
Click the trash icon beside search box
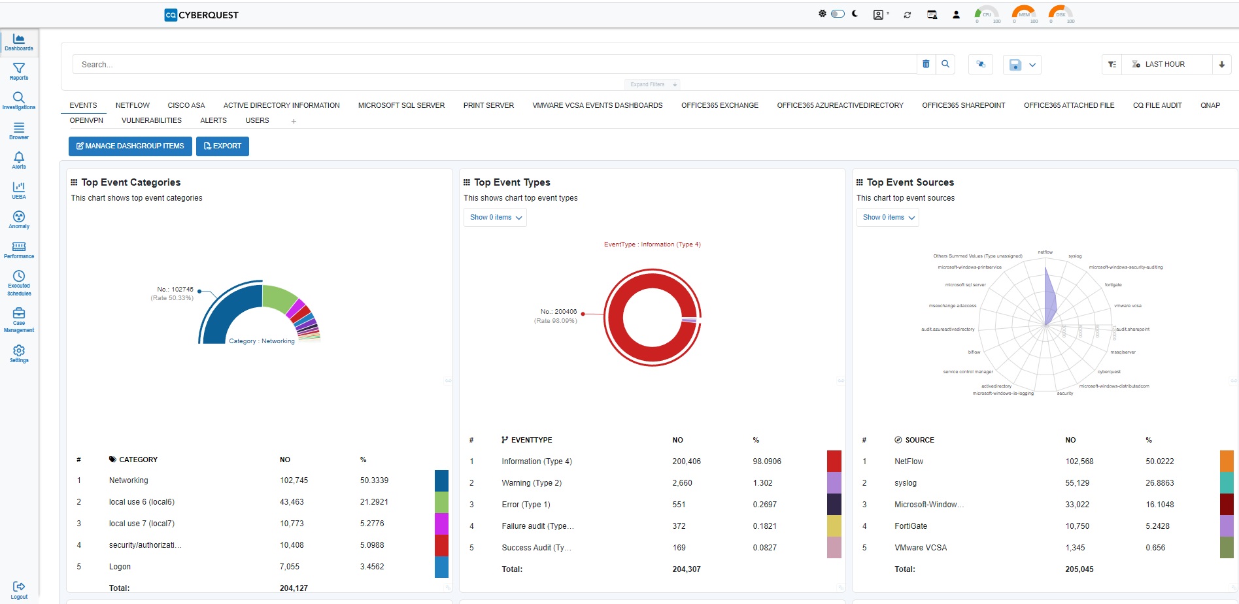pos(926,64)
